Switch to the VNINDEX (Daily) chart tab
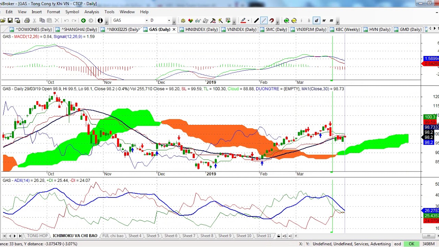 click(239, 30)
